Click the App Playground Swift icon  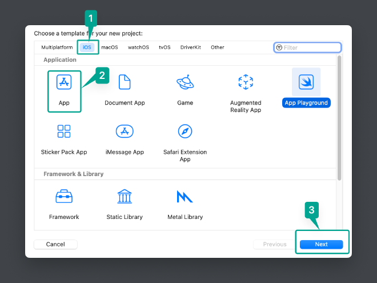(x=306, y=82)
